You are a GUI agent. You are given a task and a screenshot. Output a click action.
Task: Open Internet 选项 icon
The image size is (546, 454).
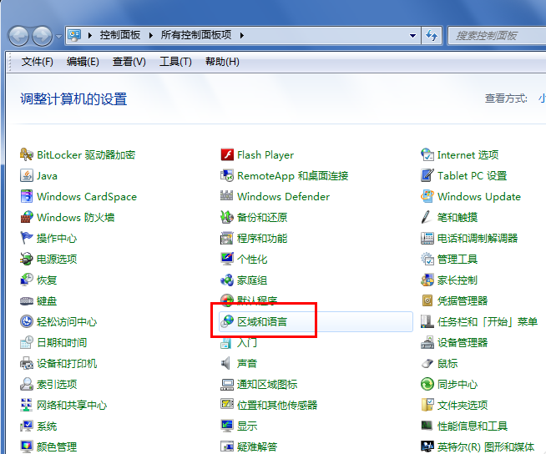click(427, 154)
